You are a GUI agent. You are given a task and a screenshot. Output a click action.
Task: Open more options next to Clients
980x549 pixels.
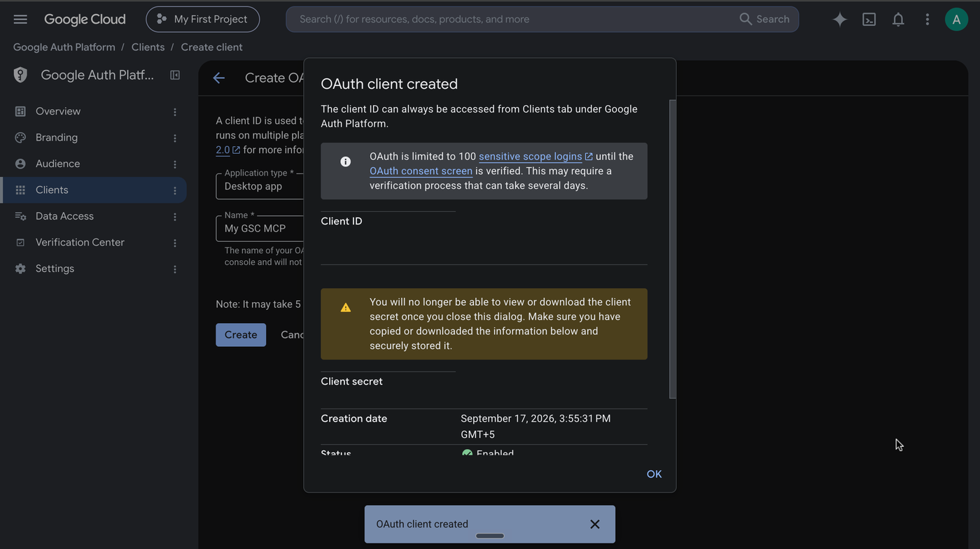pyautogui.click(x=175, y=190)
